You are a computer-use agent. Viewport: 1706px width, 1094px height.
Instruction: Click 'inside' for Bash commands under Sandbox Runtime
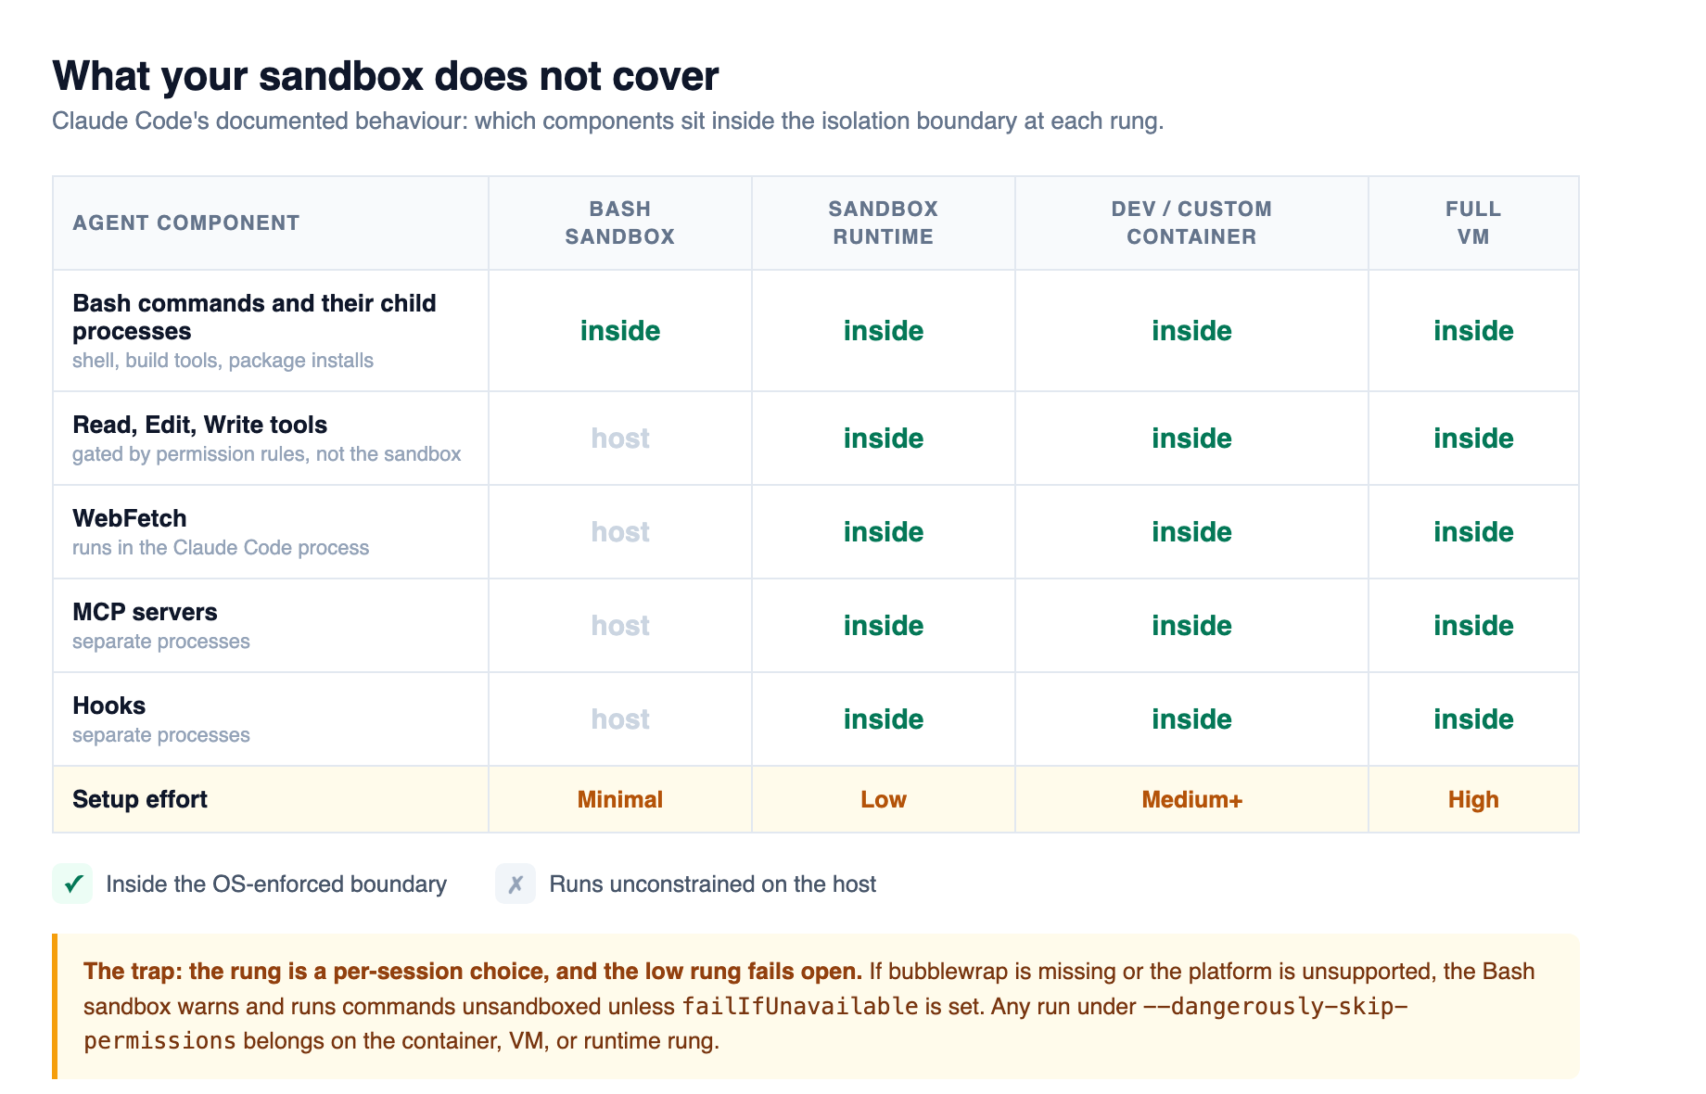pos(884,331)
